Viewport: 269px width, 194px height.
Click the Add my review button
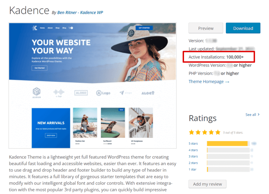208,184
